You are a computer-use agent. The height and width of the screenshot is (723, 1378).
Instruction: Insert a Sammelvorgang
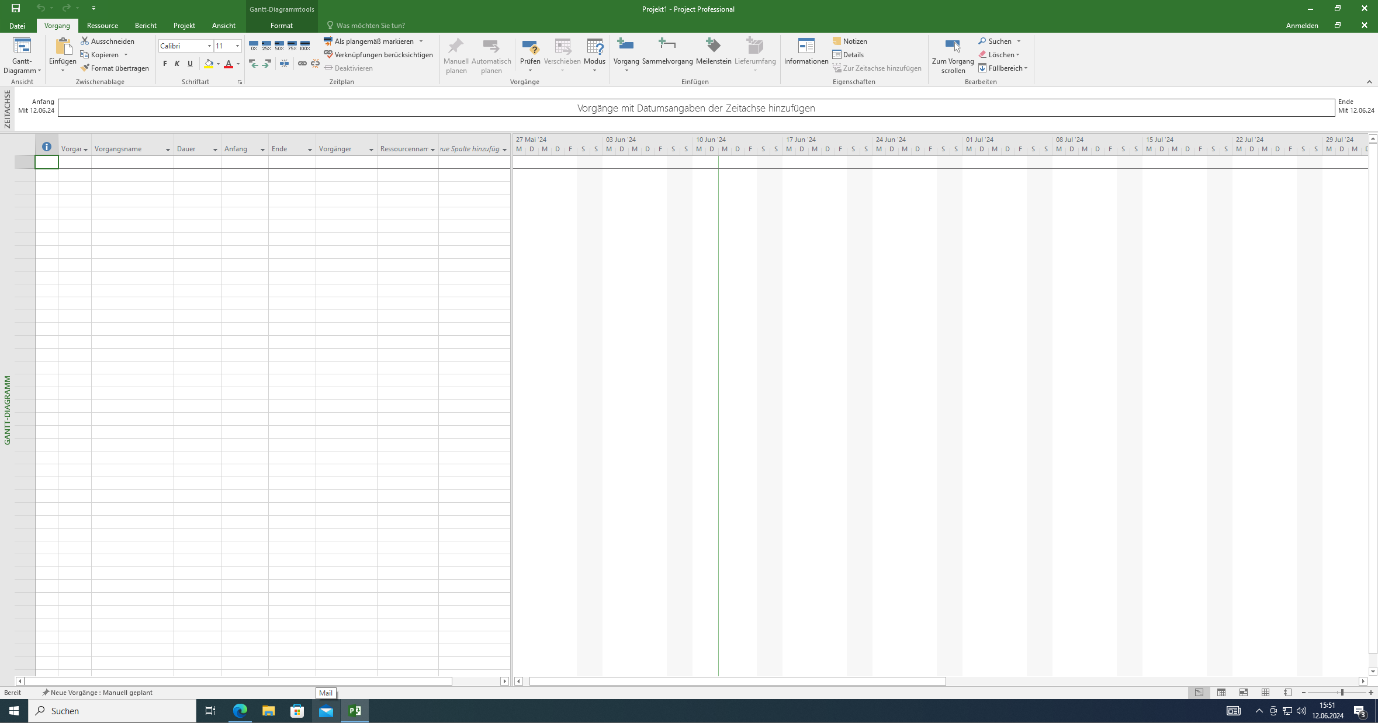click(x=667, y=52)
